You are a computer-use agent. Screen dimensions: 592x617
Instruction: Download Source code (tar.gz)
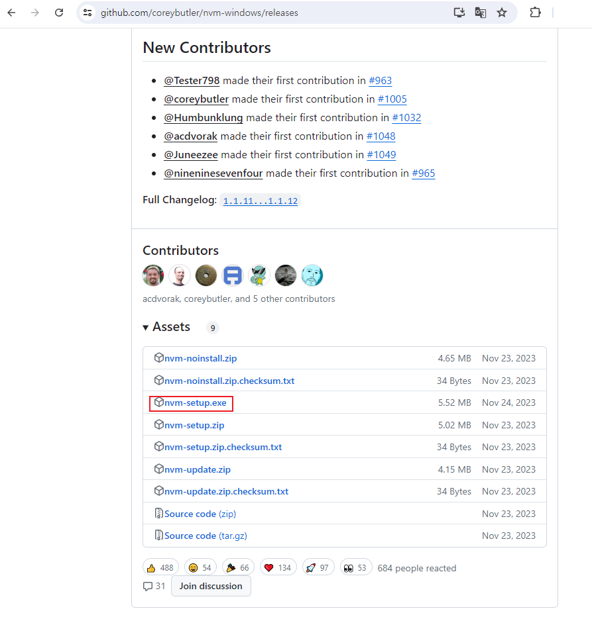click(206, 536)
